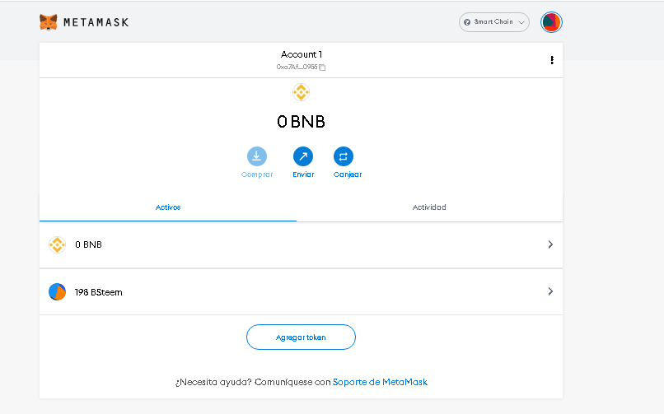Open the 0 BNB asset row
This screenshot has width=664, height=414.
tap(301, 244)
